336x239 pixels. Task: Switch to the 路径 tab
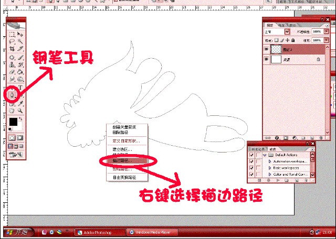(x=292, y=25)
